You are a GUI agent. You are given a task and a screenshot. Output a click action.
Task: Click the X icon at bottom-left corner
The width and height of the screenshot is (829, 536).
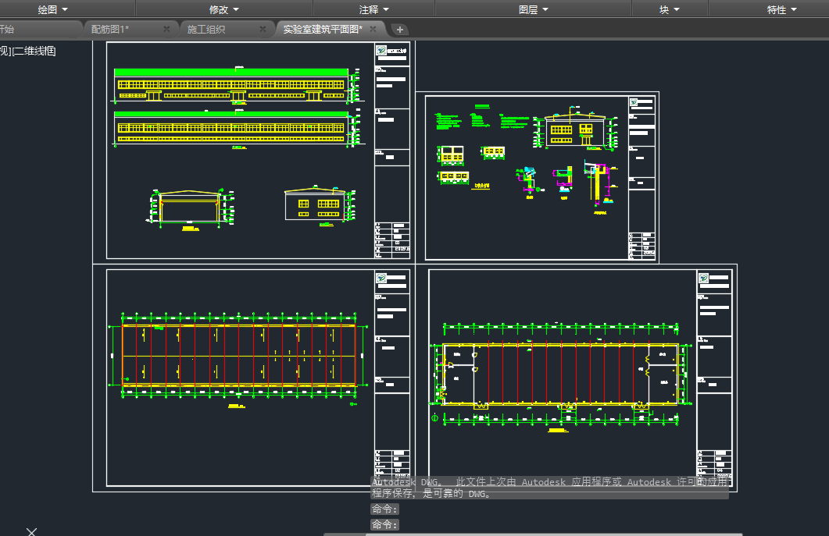[x=31, y=531]
